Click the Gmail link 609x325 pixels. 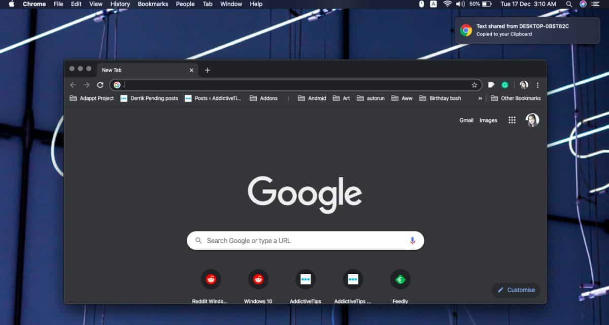click(x=466, y=120)
